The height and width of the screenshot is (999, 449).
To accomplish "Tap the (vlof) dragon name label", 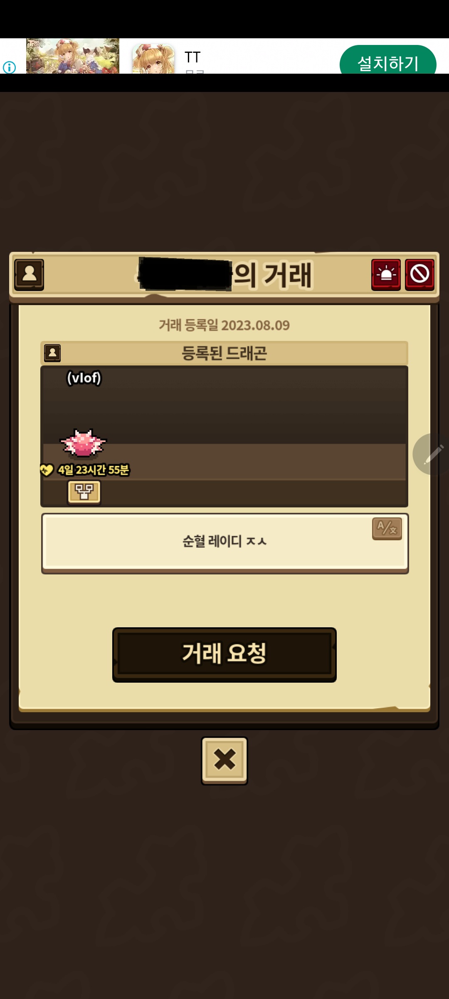I will [x=84, y=378].
